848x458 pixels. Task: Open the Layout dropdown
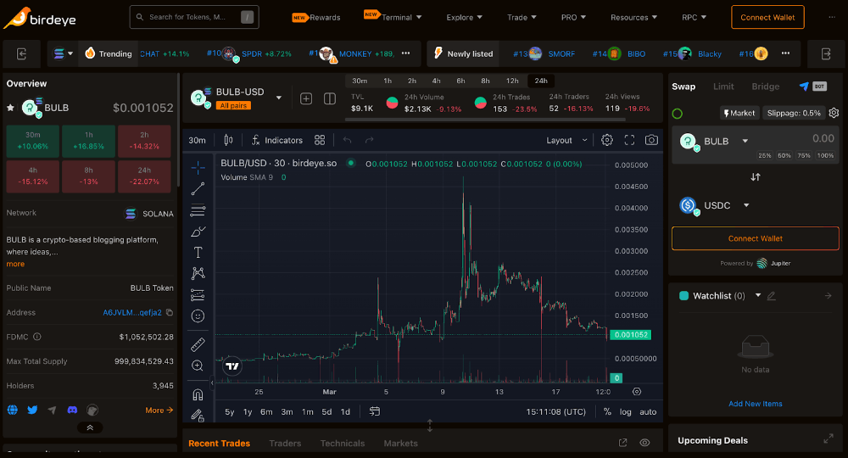(x=566, y=140)
